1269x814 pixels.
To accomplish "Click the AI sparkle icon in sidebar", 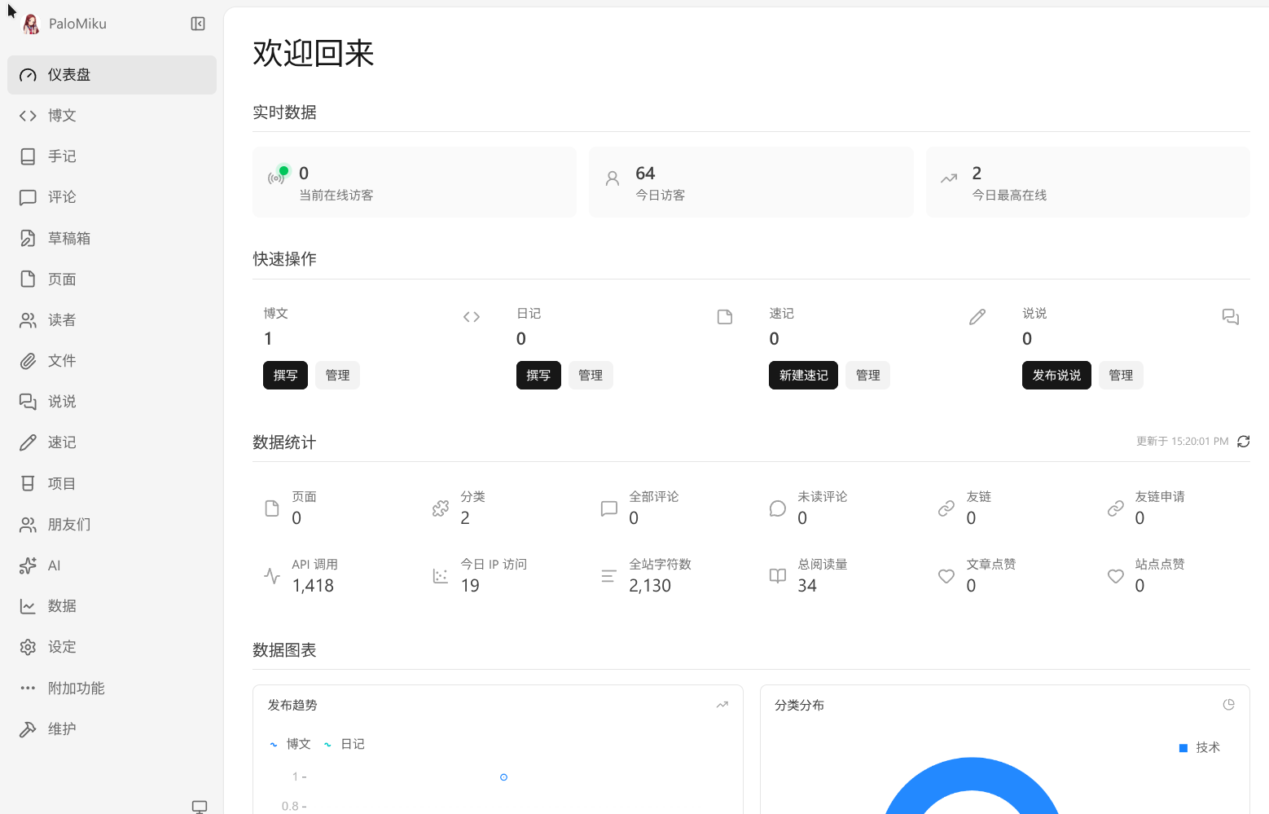I will (x=28, y=565).
